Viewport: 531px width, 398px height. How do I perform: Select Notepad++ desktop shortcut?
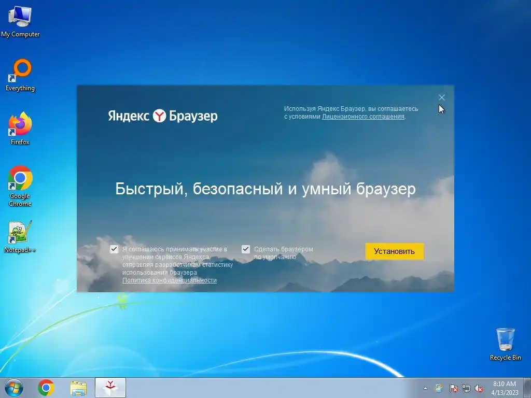click(x=20, y=237)
